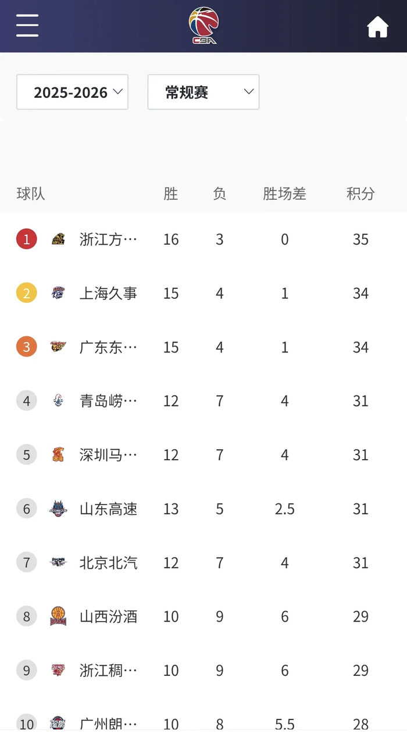
Task: Click the yellow rank 2 badge
Action: (x=27, y=293)
